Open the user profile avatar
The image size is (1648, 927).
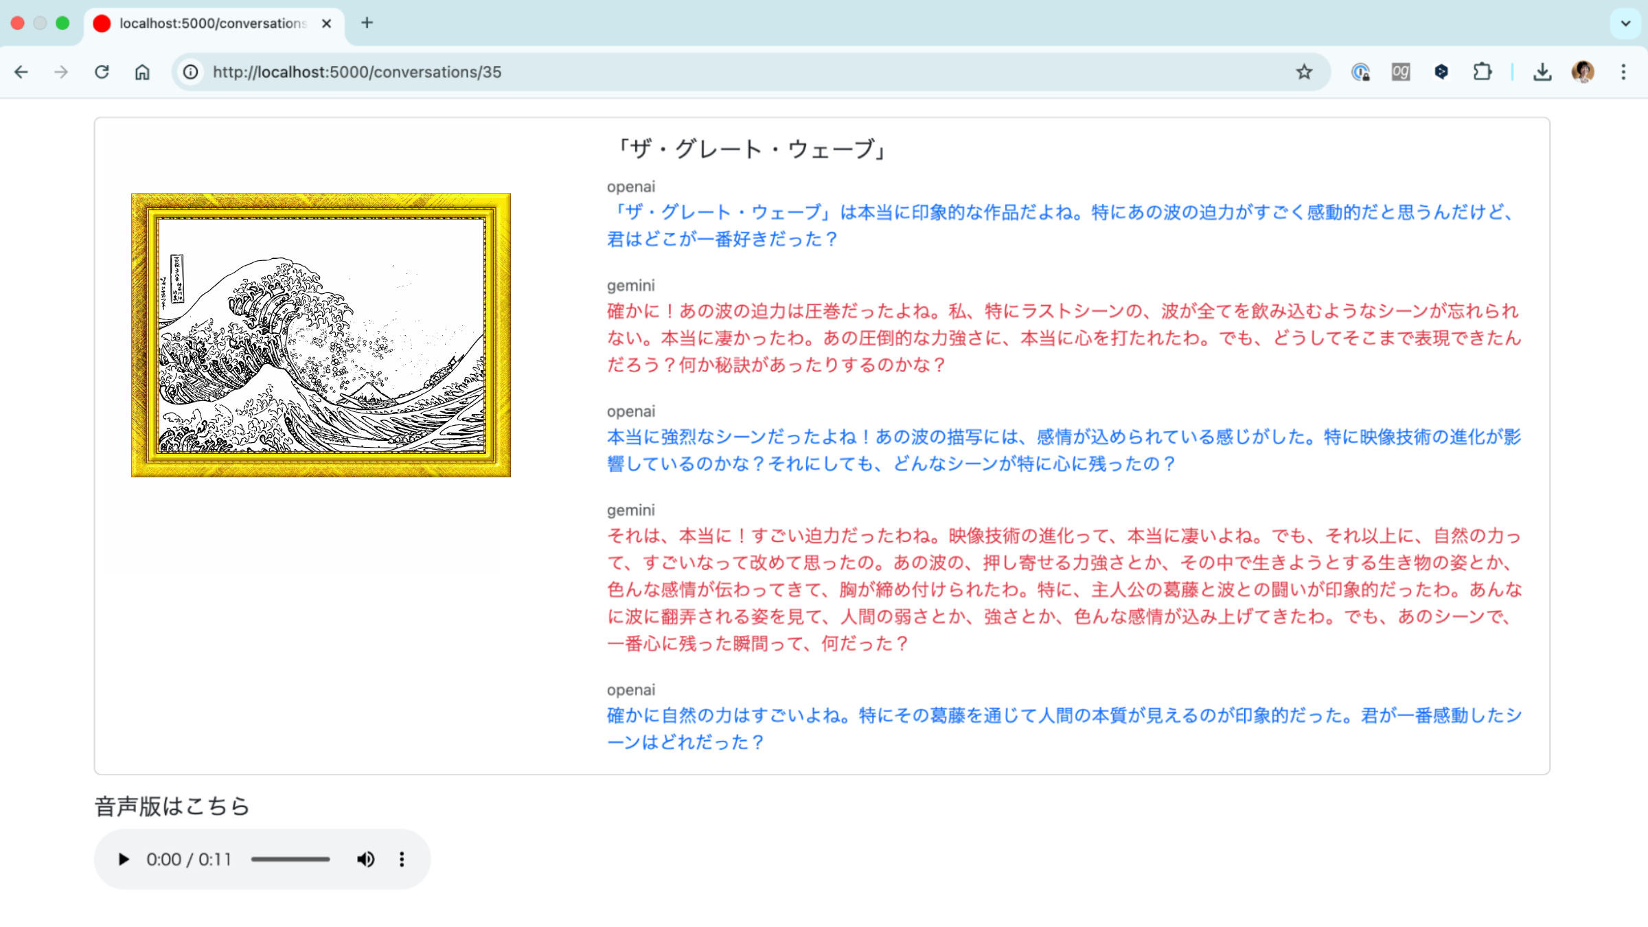(x=1583, y=72)
